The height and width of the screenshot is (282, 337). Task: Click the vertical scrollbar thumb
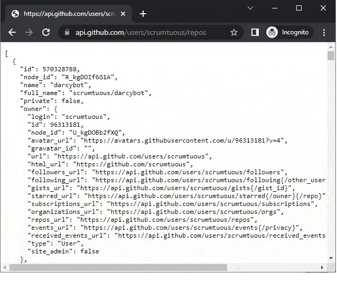(331, 56)
